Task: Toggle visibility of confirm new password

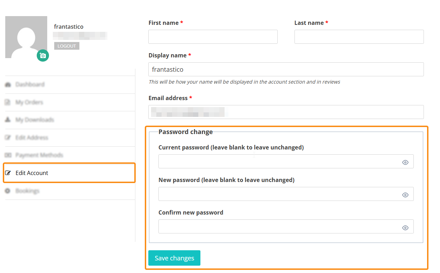Action: 405,228
